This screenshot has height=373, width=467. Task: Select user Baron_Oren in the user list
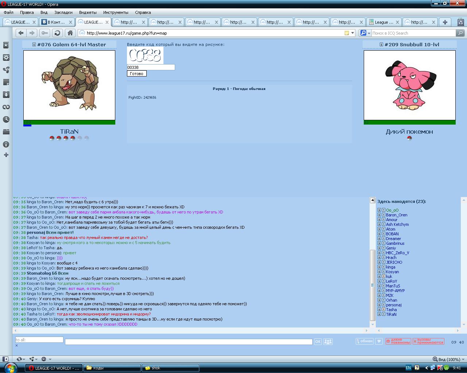tap(397, 215)
